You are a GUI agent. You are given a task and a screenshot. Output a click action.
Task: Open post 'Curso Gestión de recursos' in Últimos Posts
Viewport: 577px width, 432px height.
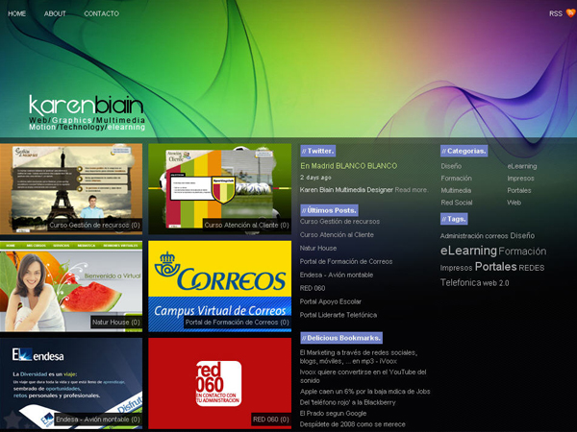click(339, 222)
